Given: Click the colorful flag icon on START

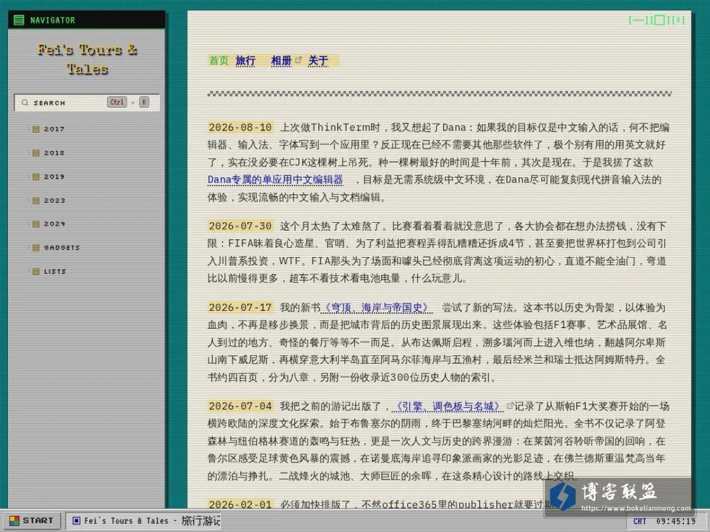Looking at the screenshot, I should coord(14,521).
